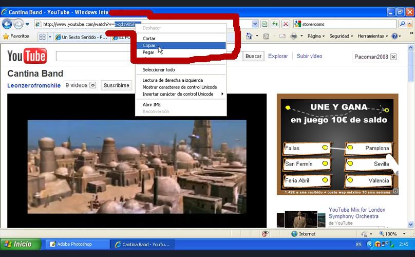Open the Inicio start button
This screenshot has width=415, height=257.
(21, 244)
